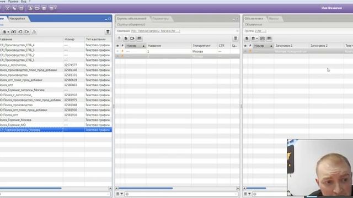The image size is (353, 198).
Task: Open the new-campaign document dropdown in campaigns toolbar
Action: click(x=6, y=32)
